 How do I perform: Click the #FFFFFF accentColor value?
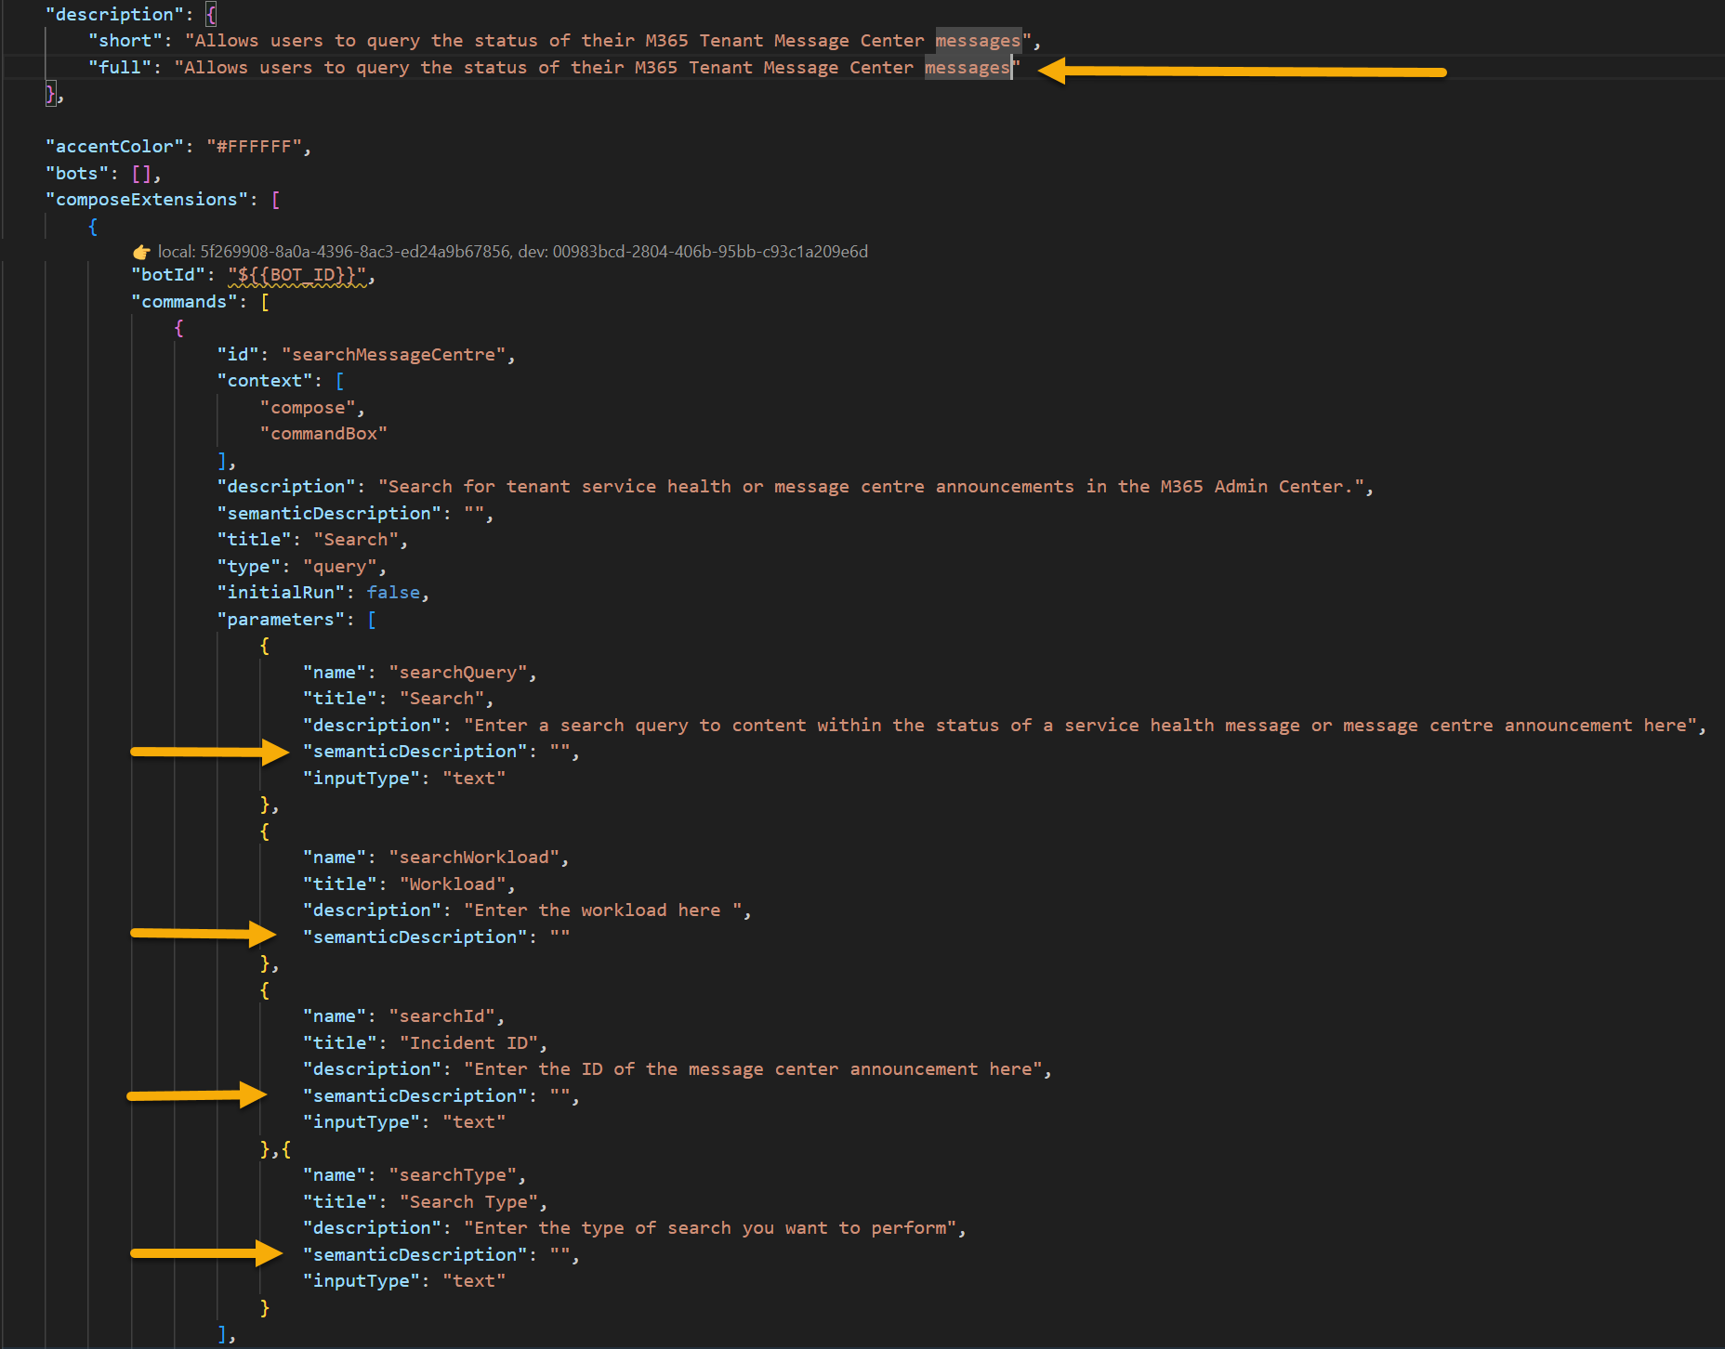pos(254,147)
